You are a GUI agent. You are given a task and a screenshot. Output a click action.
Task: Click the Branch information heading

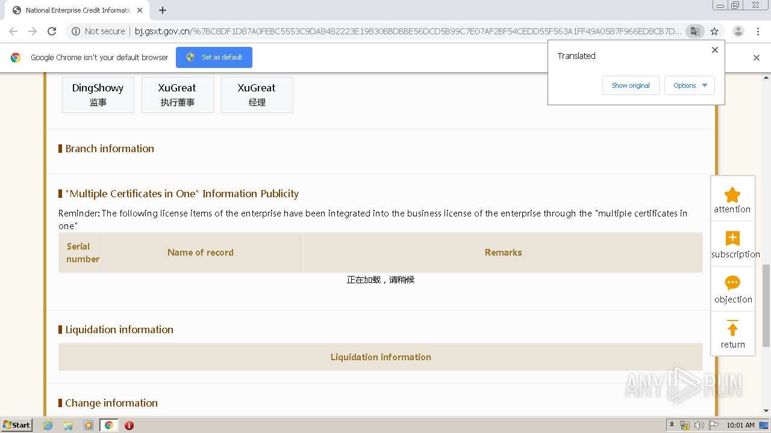coord(110,149)
